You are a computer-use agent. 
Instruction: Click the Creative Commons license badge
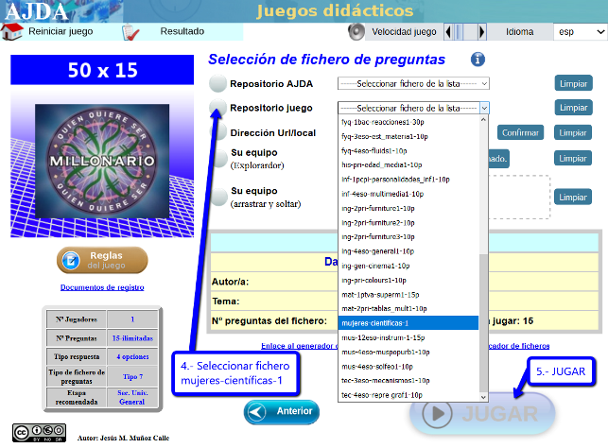coord(31,435)
